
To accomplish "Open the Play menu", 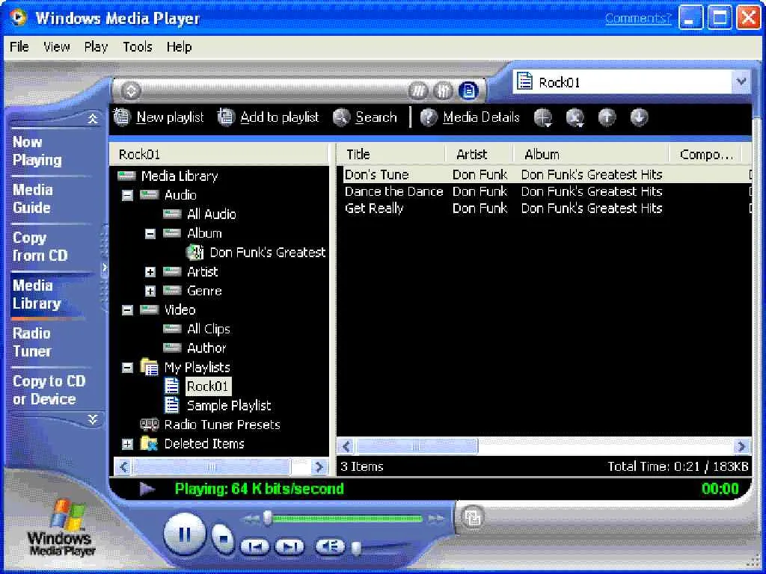I will (x=96, y=47).
